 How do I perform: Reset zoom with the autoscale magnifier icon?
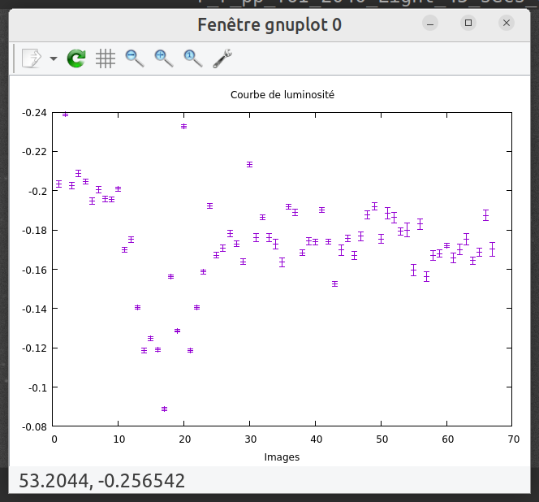193,58
